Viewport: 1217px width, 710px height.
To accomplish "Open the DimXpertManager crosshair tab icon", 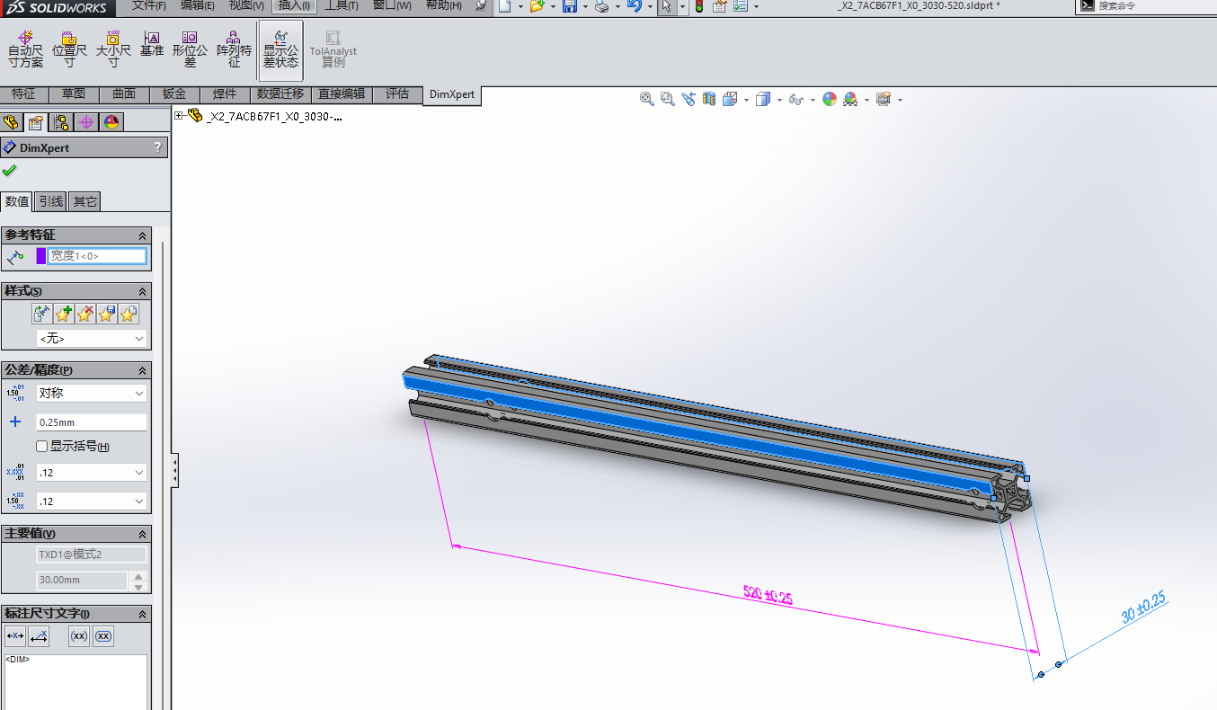I will (x=86, y=122).
